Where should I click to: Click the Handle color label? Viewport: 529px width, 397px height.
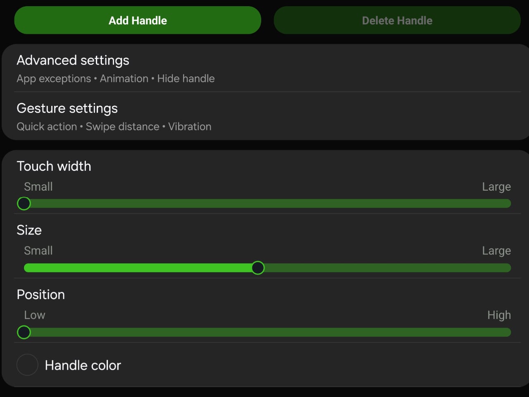(x=83, y=365)
